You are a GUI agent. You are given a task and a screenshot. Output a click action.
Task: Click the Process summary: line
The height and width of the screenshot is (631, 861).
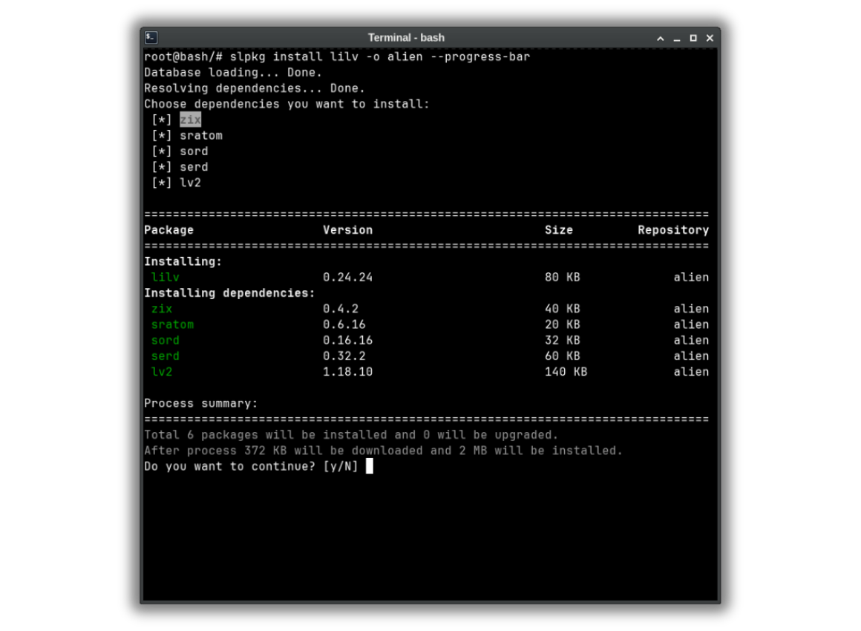pos(201,404)
